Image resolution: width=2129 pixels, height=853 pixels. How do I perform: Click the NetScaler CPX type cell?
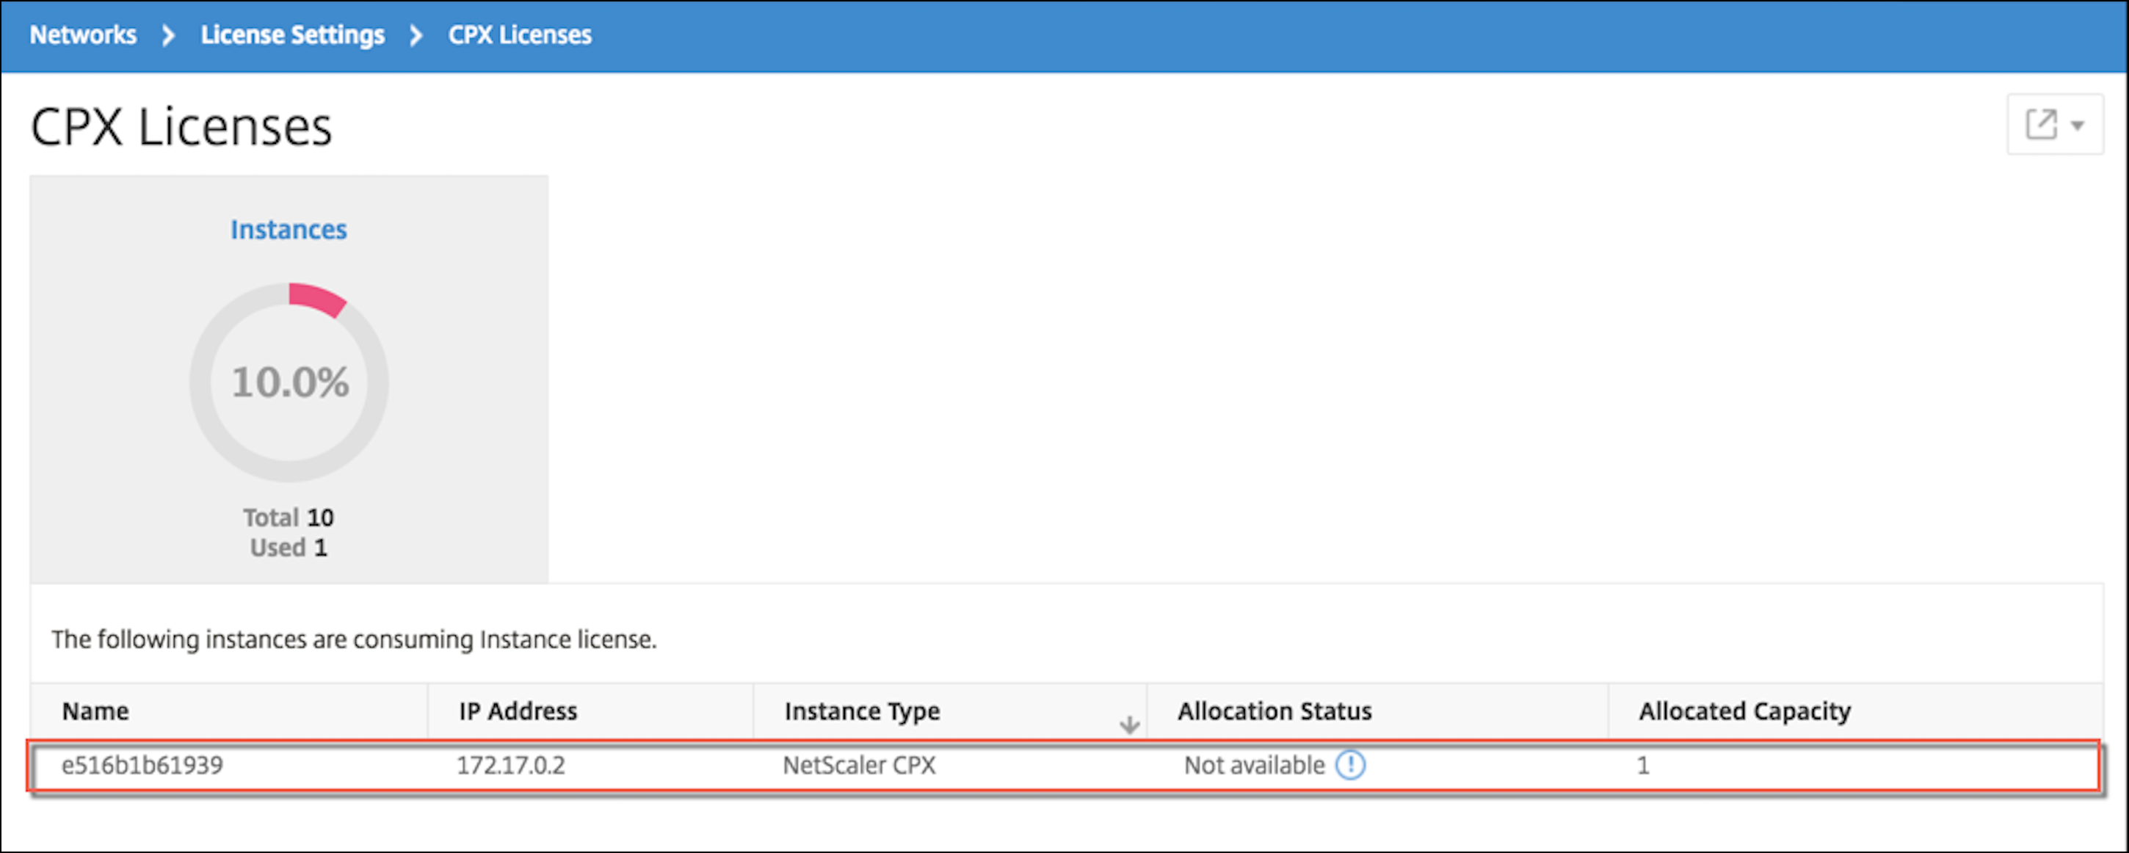(x=860, y=766)
